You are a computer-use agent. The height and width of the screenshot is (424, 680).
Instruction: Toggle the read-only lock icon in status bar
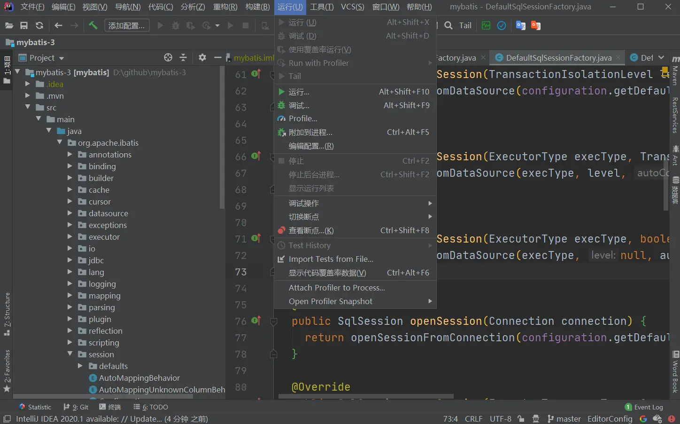click(521, 418)
